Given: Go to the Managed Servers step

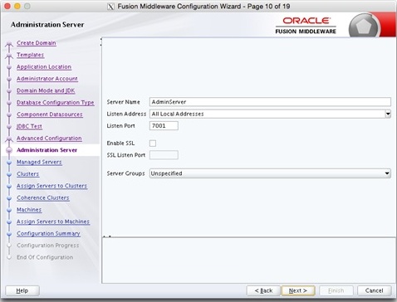Looking at the screenshot, I should click(39, 162).
